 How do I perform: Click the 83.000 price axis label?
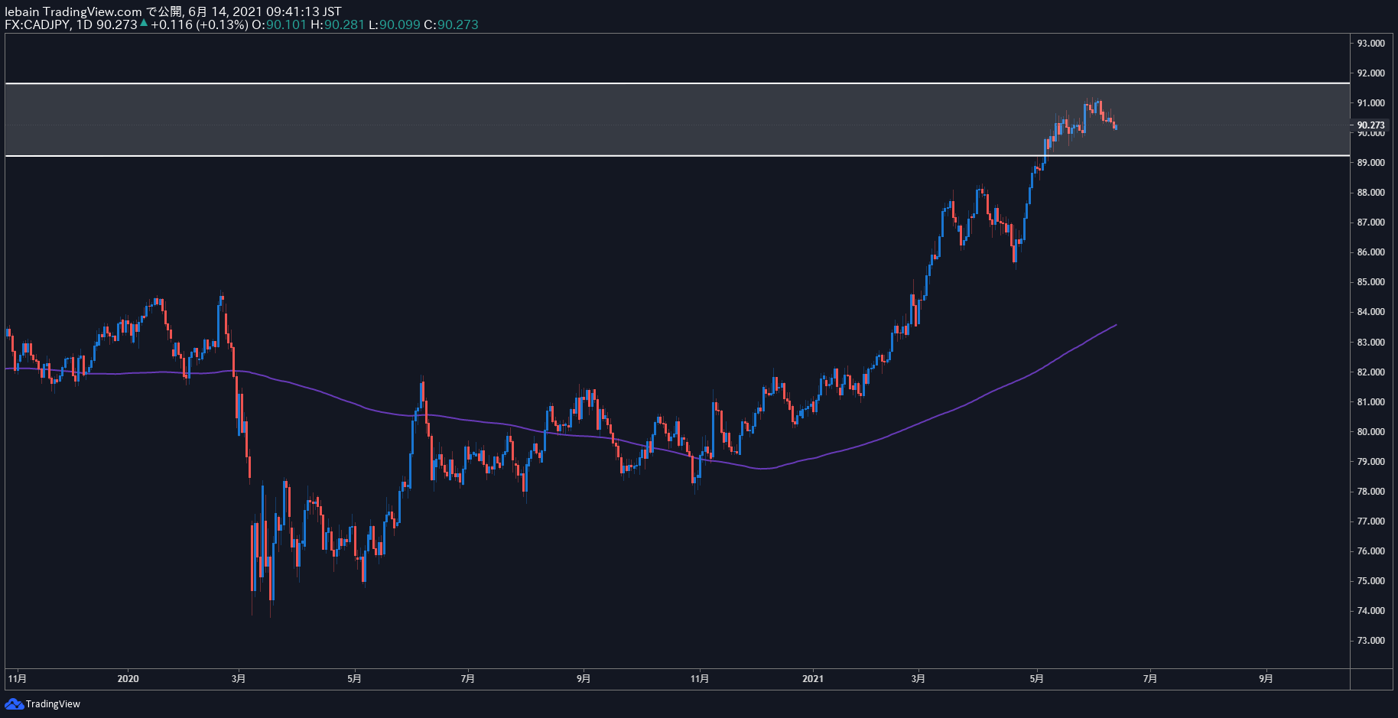pyautogui.click(x=1370, y=343)
